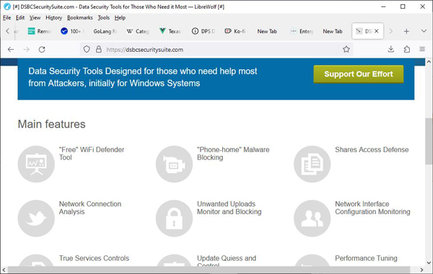Open the tracking protection shield icon
This screenshot has width=433, height=274.
point(87,49)
